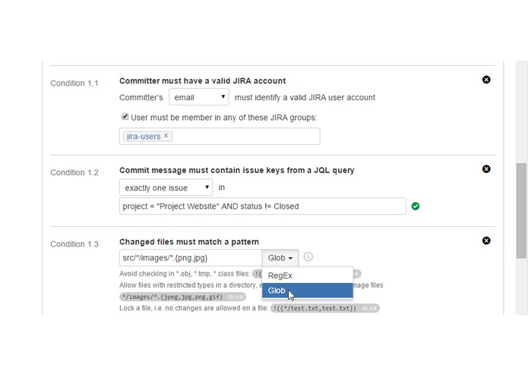This screenshot has height=375, width=528.
Task: Open the 'exactly one issue' dropdown
Action: click(166, 187)
